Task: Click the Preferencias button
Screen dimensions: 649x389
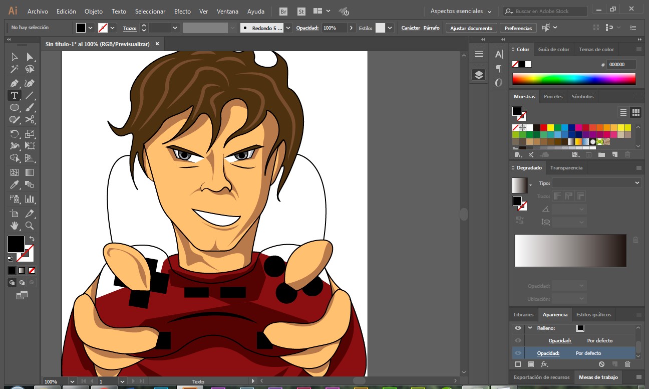Action: [x=518, y=28]
